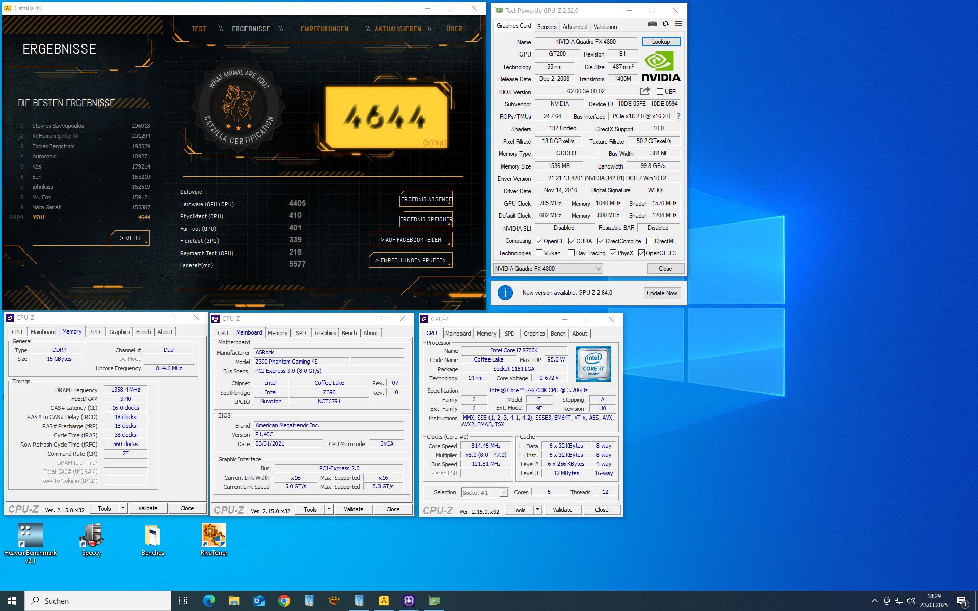978x611 pixels.
Task: Select the Benches folder on desktop
Action: pyautogui.click(x=153, y=540)
